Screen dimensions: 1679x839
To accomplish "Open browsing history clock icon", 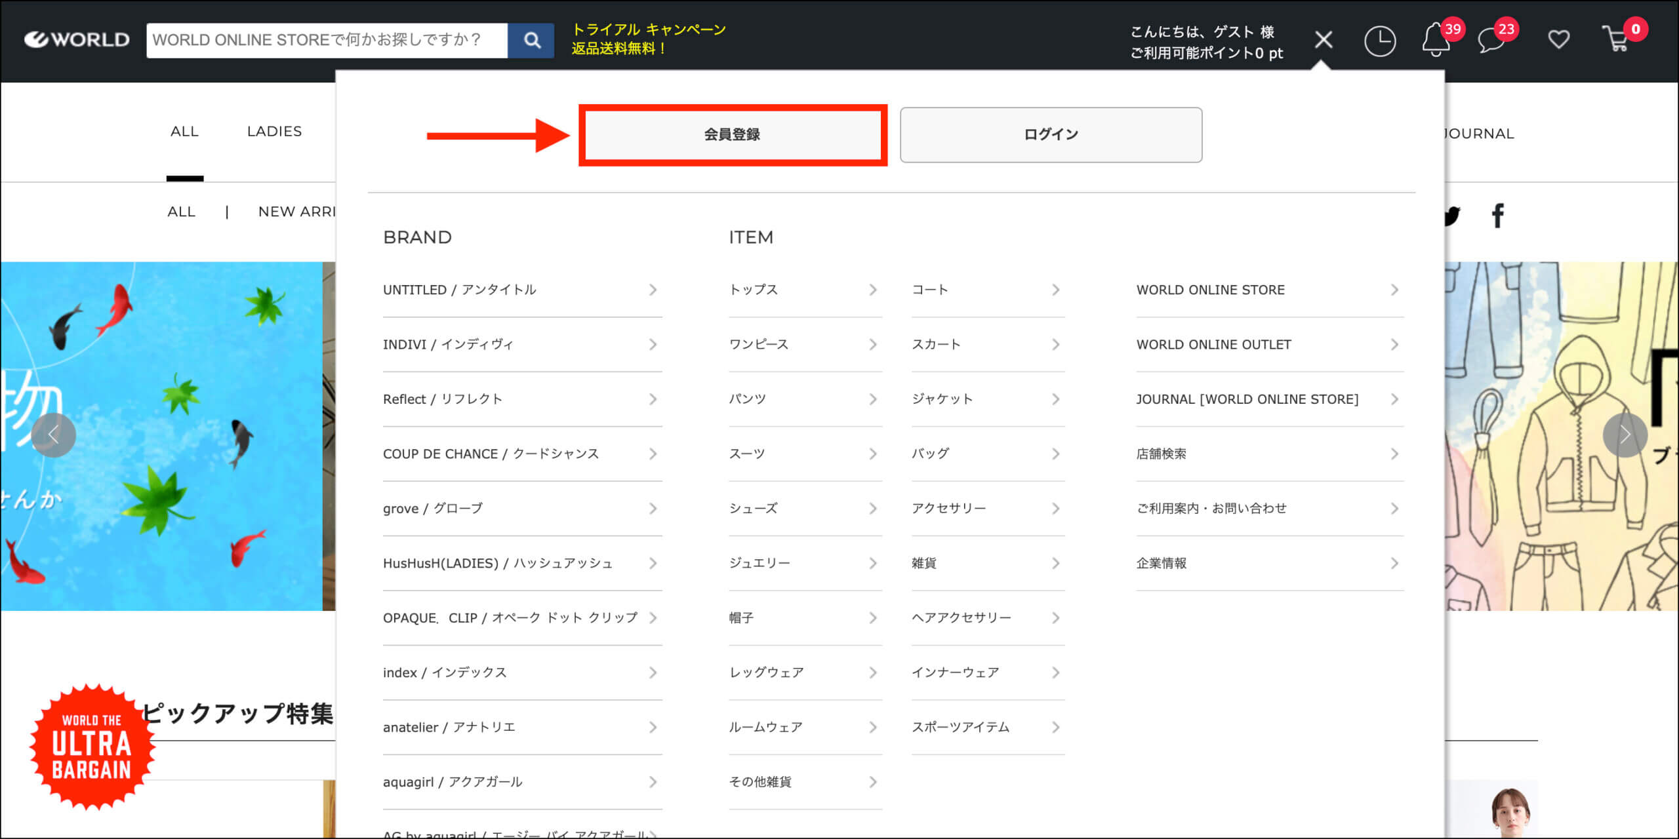I will pyautogui.click(x=1379, y=41).
